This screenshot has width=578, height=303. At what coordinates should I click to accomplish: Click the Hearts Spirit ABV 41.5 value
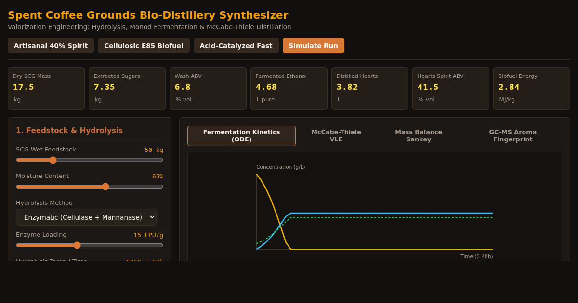tap(428, 87)
